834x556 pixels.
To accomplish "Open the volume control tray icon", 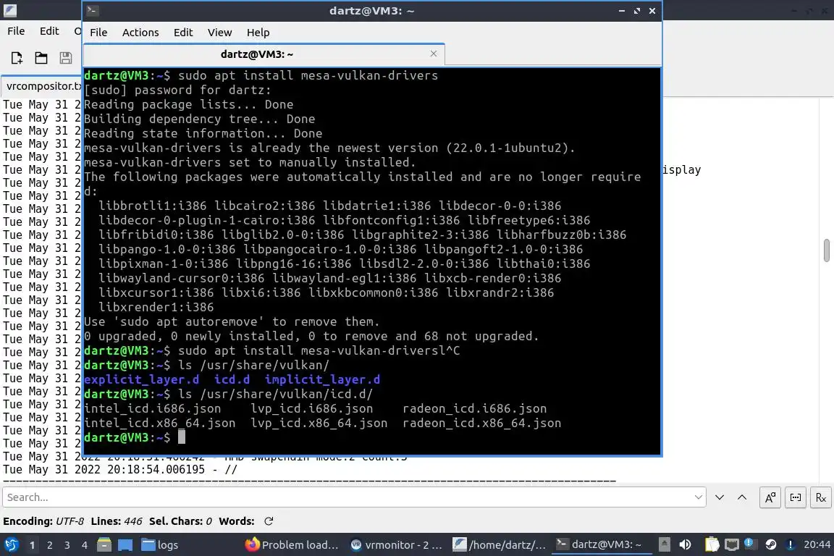I will coord(685,544).
